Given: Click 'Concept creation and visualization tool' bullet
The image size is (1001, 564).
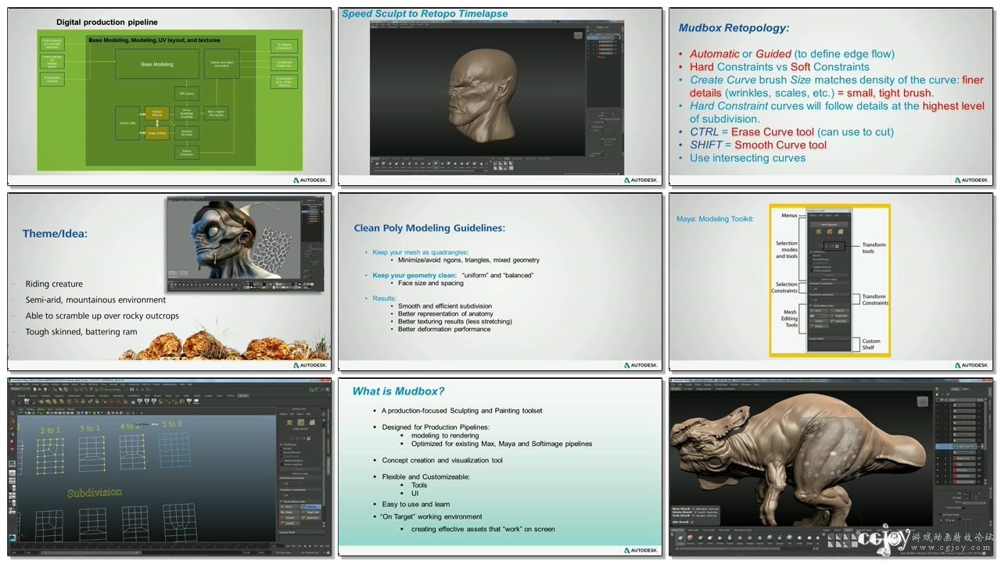Looking at the screenshot, I should (442, 461).
